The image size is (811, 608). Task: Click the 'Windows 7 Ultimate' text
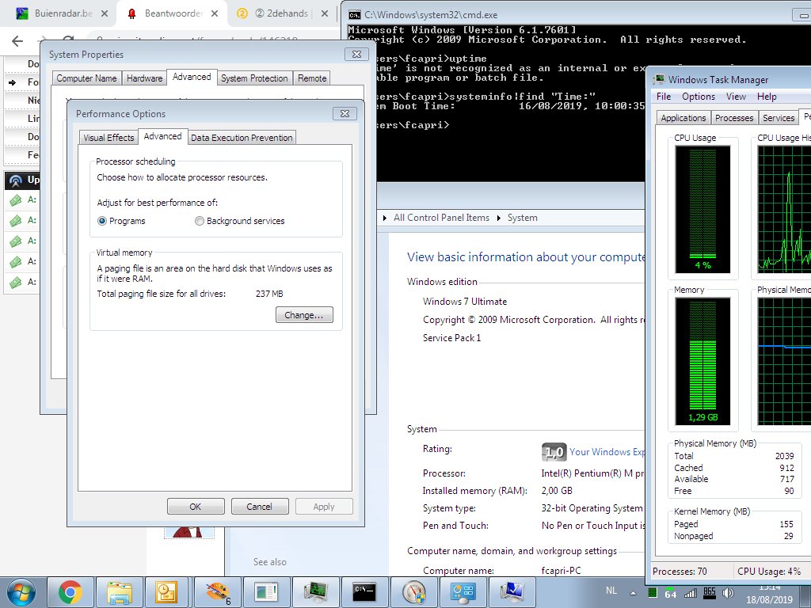[x=464, y=302]
